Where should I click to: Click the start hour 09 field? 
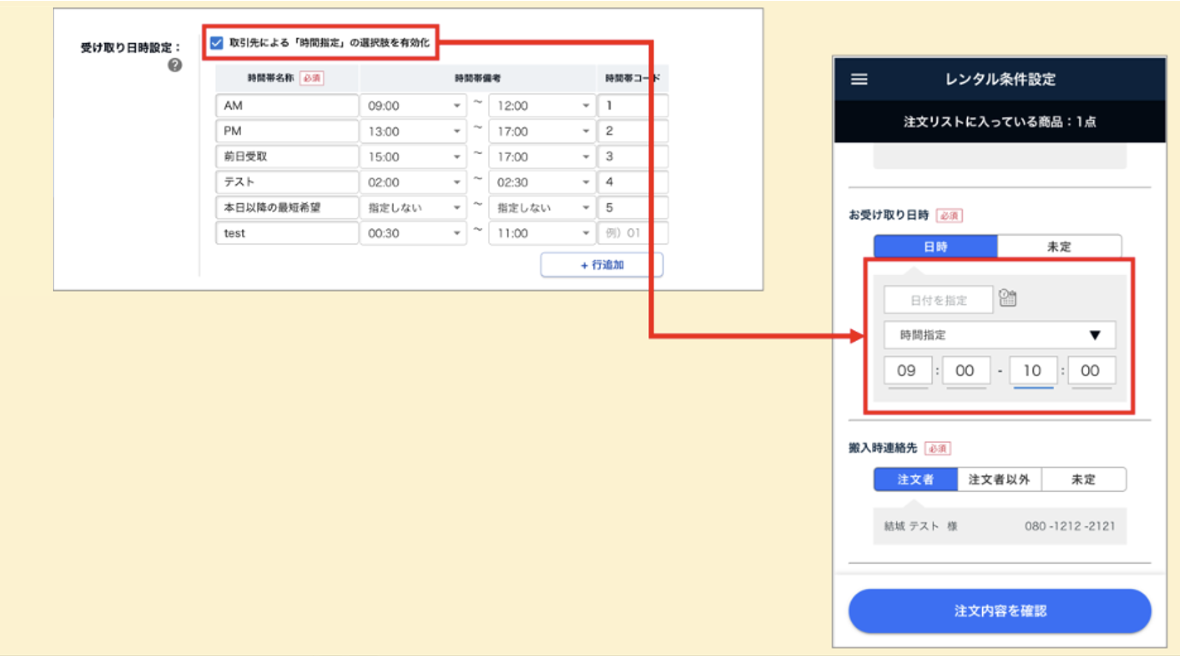[x=907, y=371]
